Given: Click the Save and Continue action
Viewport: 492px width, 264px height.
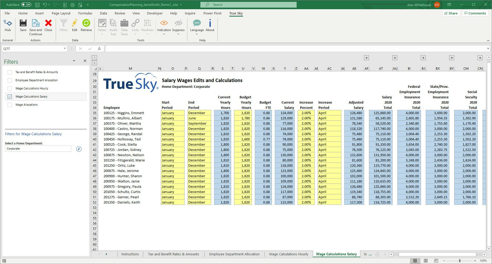Looking at the screenshot, I should tap(35, 26).
